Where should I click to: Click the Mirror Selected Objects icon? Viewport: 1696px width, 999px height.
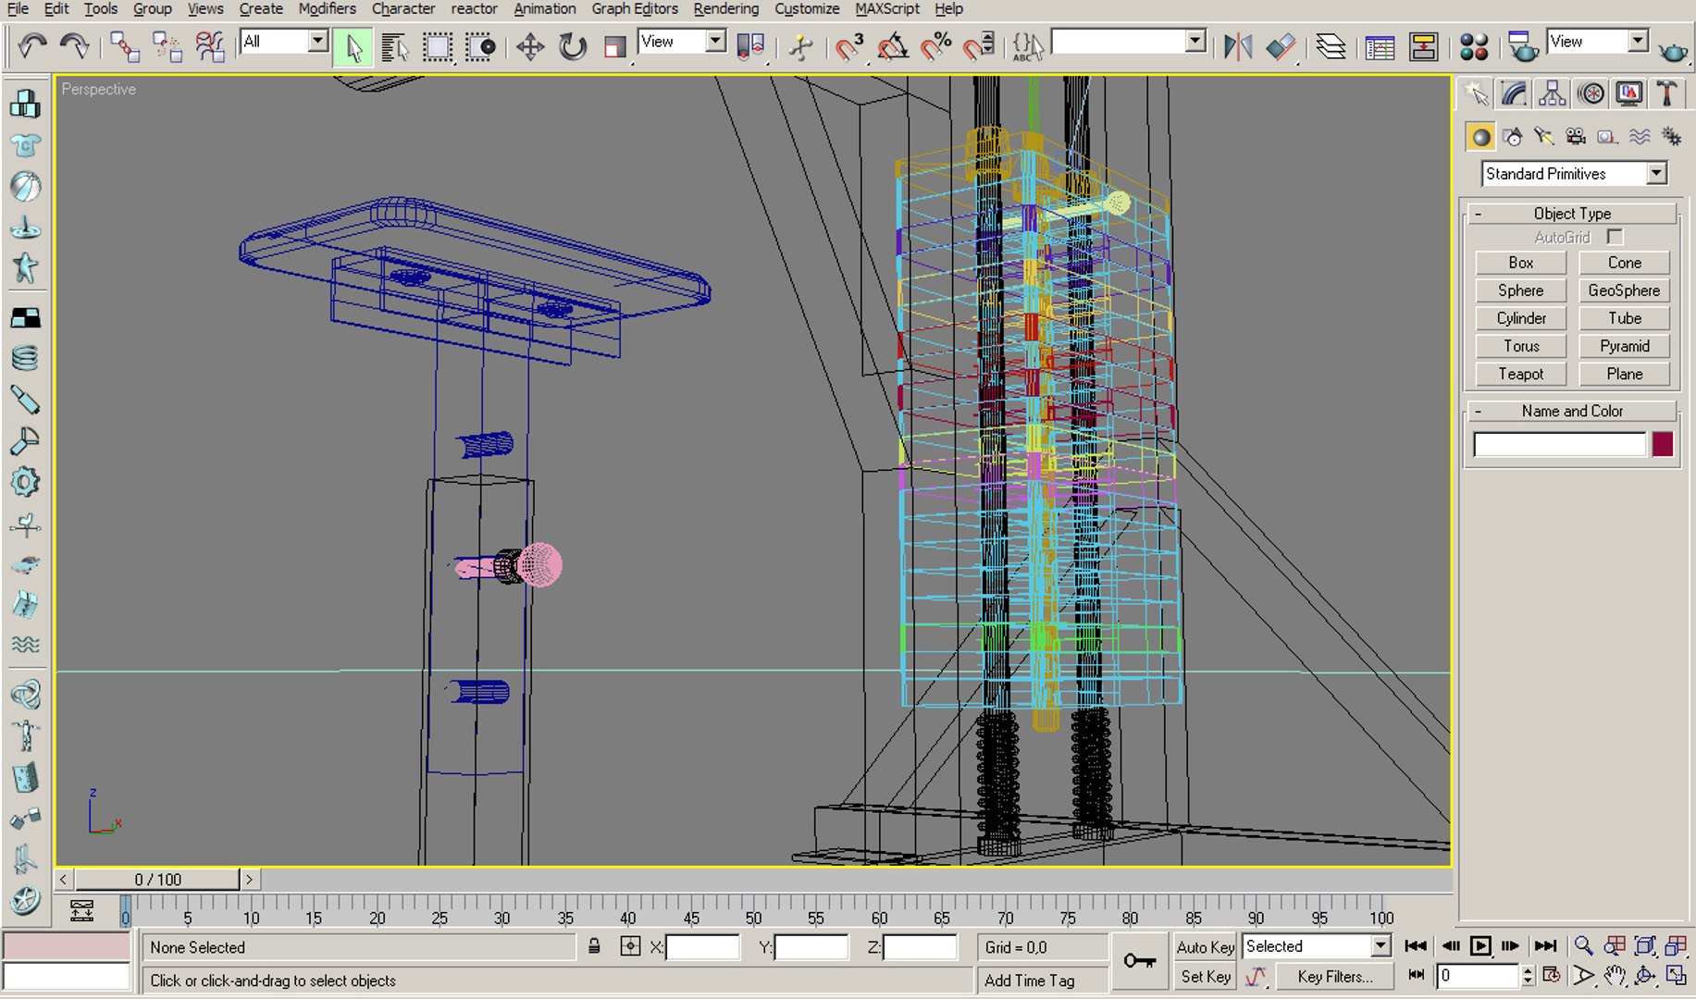[1238, 46]
